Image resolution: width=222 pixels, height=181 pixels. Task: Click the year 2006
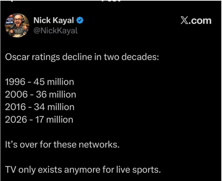pos(15,95)
